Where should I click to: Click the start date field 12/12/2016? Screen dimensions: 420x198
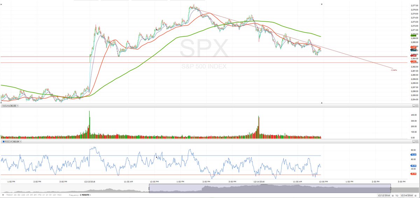coord(384,195)
